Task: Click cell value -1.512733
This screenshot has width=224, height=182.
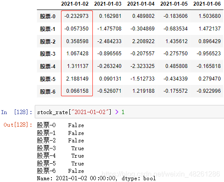Action: 143,79
